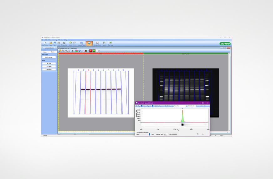Select the green Stain Free Blot header

point(186,54)
